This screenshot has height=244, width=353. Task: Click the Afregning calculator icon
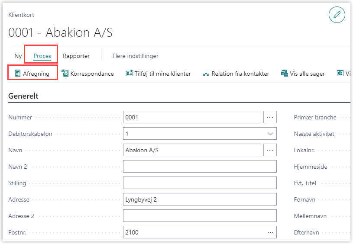pos(18,74)
